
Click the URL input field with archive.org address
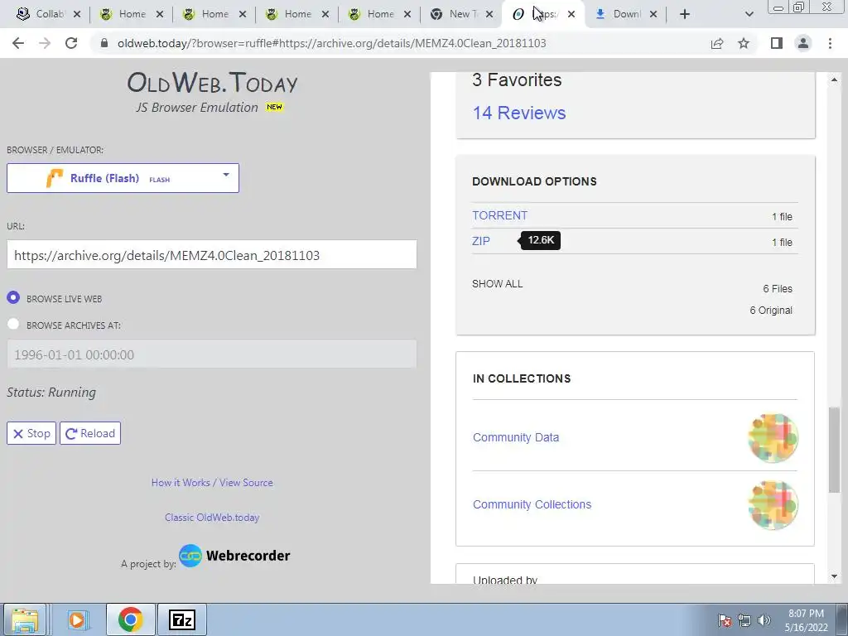[x=211, y=255]
